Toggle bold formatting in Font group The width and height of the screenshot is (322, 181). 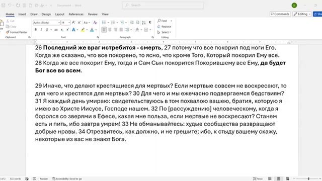36,30
